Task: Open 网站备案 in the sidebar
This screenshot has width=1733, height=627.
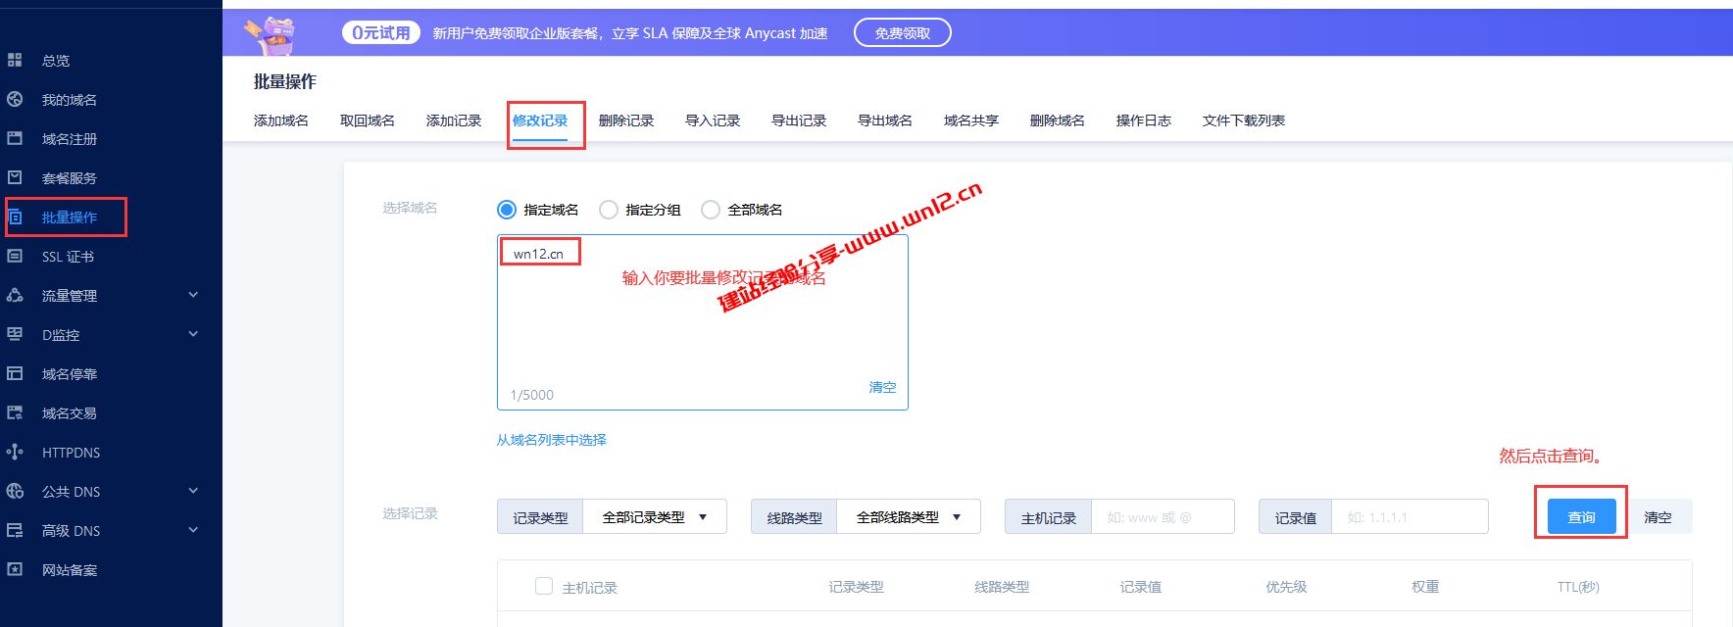Action: pos(70,569)
